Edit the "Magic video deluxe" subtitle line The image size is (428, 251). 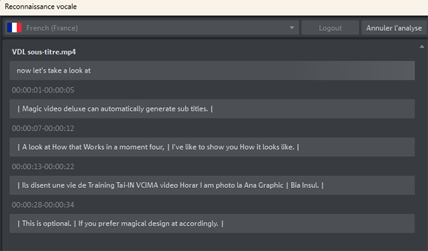[212, 109]
